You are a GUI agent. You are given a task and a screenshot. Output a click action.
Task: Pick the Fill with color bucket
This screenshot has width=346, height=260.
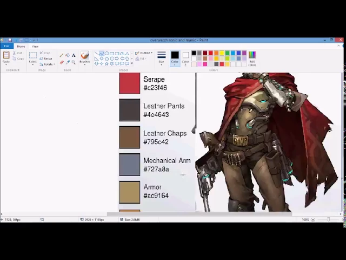(68, 55)
